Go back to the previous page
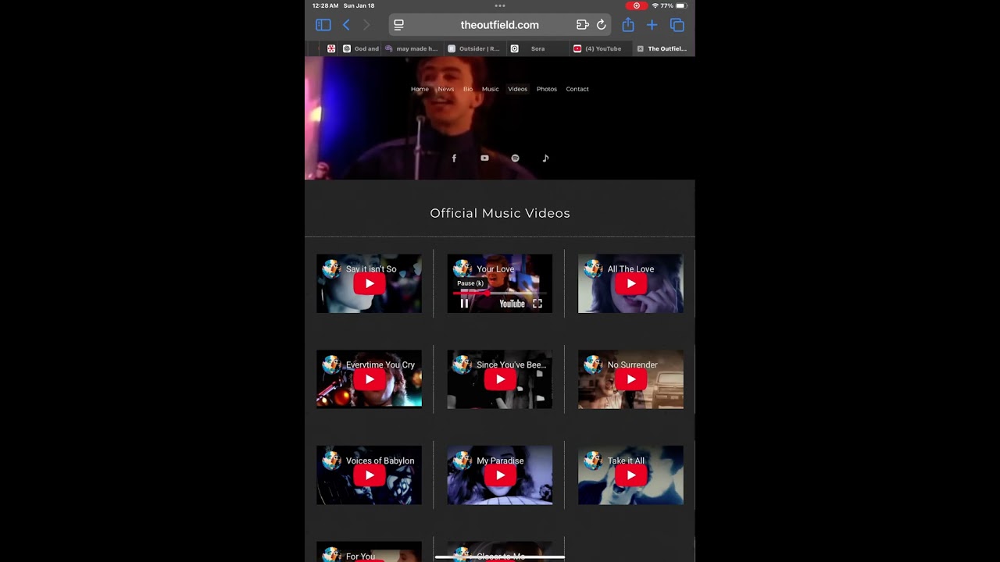 346,25
